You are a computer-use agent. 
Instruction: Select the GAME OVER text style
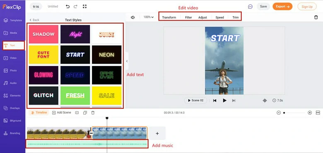coord(107,75)
